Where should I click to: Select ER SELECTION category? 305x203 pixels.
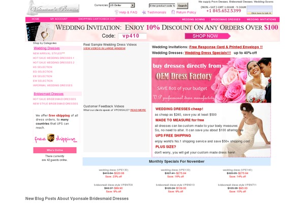(42, 76)
